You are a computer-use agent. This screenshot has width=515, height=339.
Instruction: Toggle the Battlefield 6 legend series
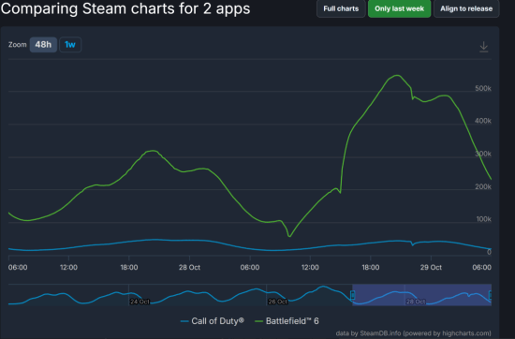tap(287, 321)
